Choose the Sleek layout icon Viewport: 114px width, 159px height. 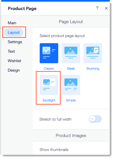coord(71,53)
